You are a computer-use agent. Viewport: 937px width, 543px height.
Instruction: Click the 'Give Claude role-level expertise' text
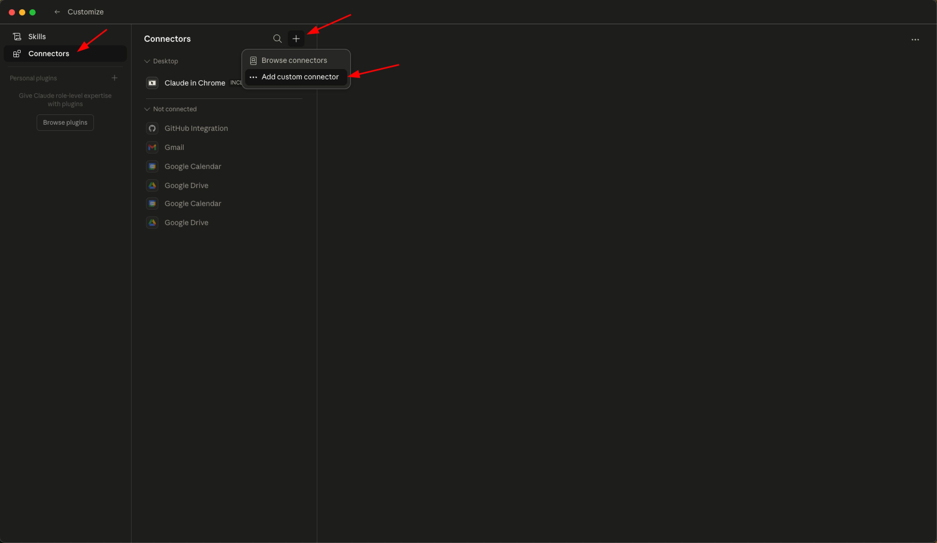click(x=65, y=100)
